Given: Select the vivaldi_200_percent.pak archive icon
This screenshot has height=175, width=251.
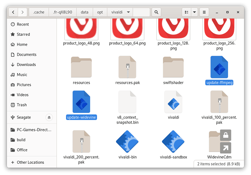Looking at the screenshot, I should [x=81, y=141].
